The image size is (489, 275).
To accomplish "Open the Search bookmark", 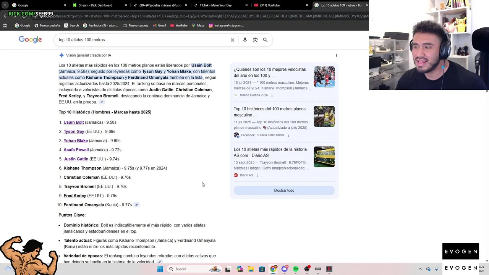I will point(71,26).
